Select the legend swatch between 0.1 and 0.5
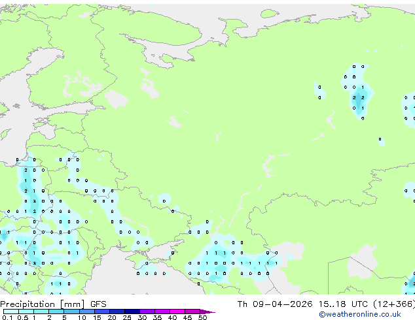 (x=11, y=312)
